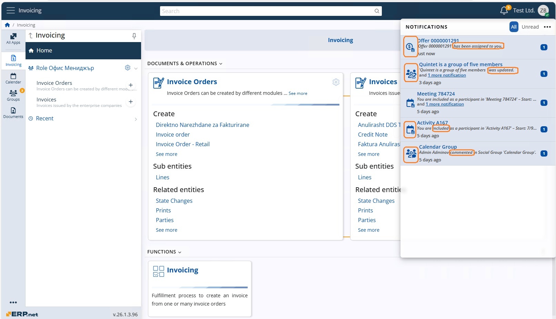The height and width of the screenshot is (319, 556).
Task: Expand the Recent menu arrow
Action: pyautogui.click(x=136, y=119)
